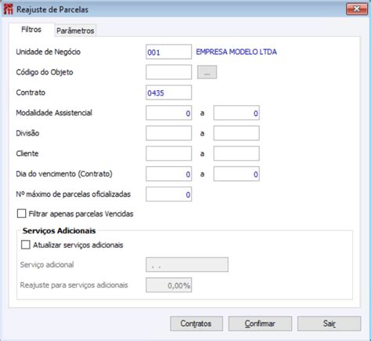371x341 pixels.
Task: Select the Contrato field containing 0435
Action: 168,93
